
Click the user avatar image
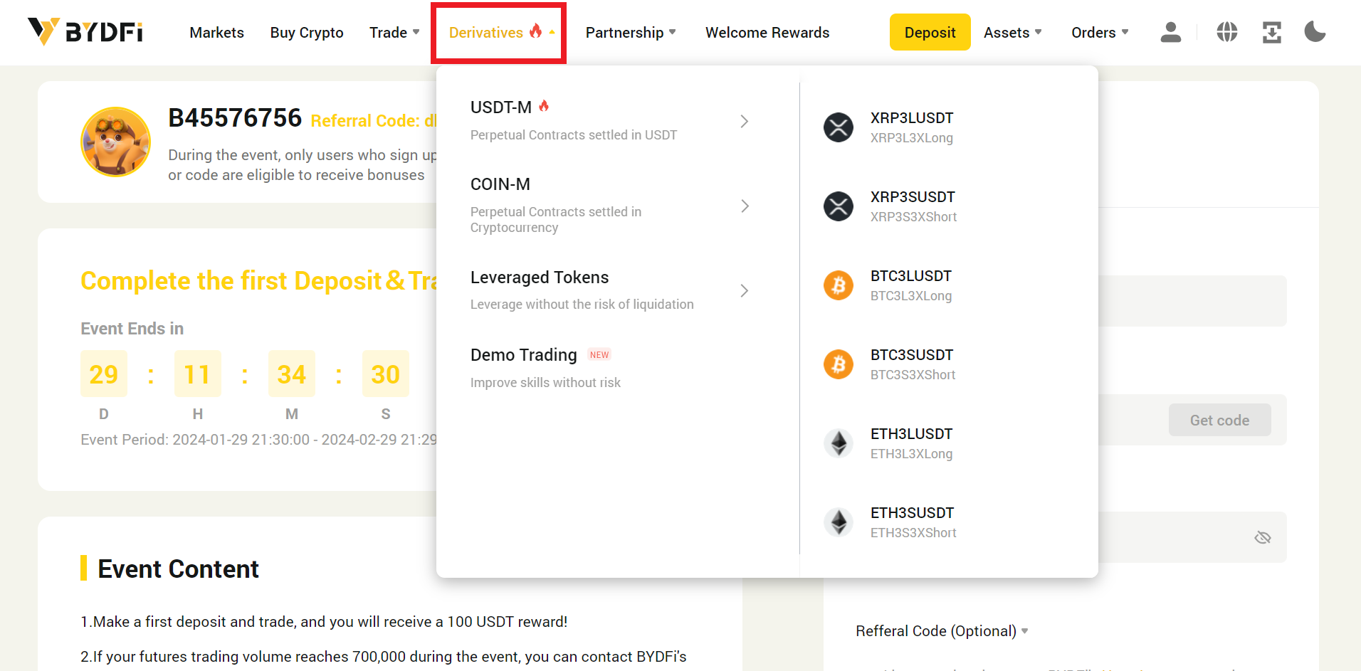click(115, 142)
